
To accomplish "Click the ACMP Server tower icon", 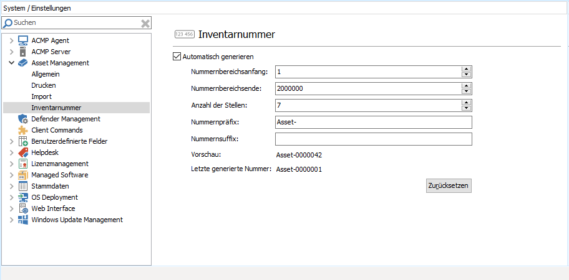I will 23,52.
